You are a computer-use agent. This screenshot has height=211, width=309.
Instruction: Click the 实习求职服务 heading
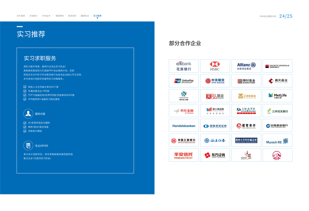click(40, 58)
